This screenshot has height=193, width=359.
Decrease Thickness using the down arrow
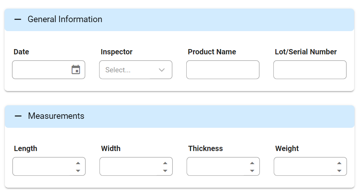[x=252, y=171]
